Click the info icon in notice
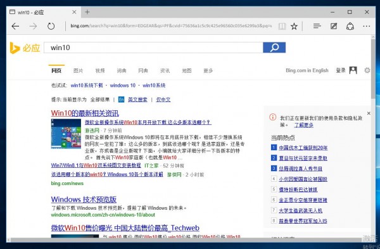Image resolution: width=380 pixels, height=249 pixels. pyautogui.click(x=272, y=117)
